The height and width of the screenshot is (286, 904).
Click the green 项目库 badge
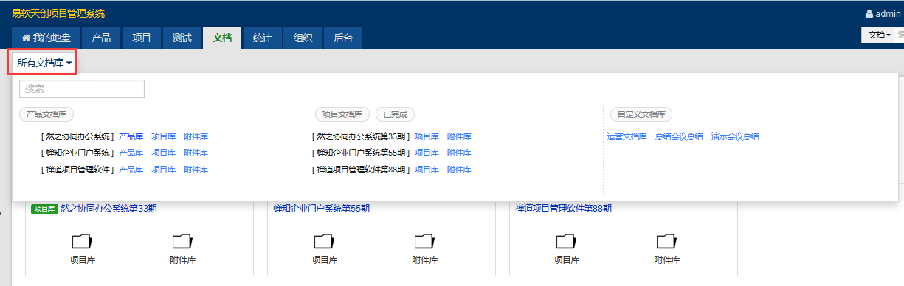click(44, 209)
